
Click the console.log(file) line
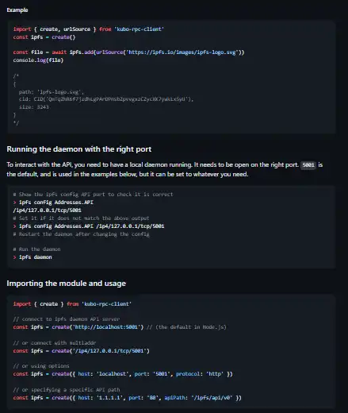(x=38, y=60)
